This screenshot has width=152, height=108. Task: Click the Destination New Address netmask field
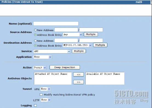(91, 40)
